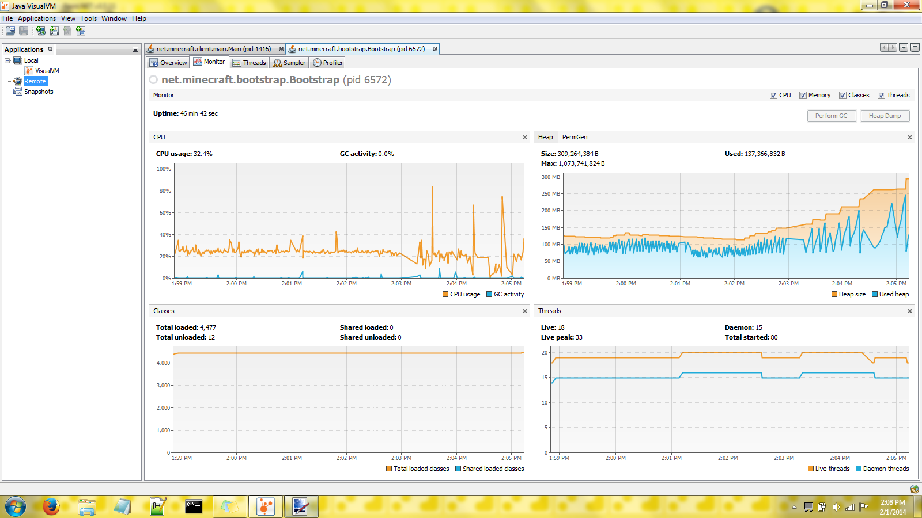Minimize the Applications side panel
922x518 pixels.
[x=135, y=49]
